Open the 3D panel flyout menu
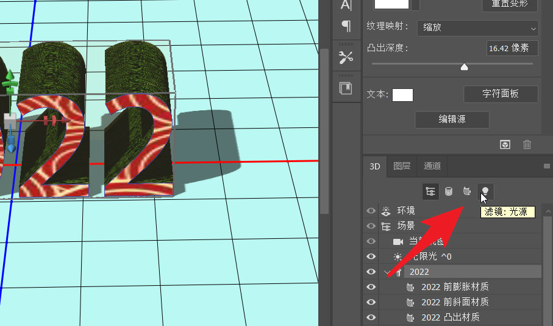 tap(546, 166)
